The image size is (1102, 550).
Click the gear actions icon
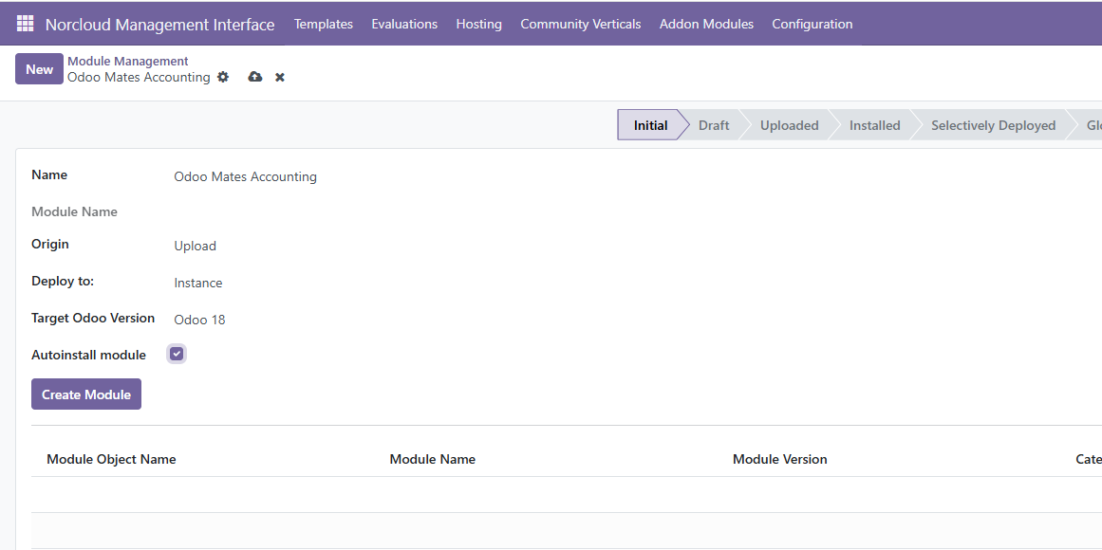(223, 77)
